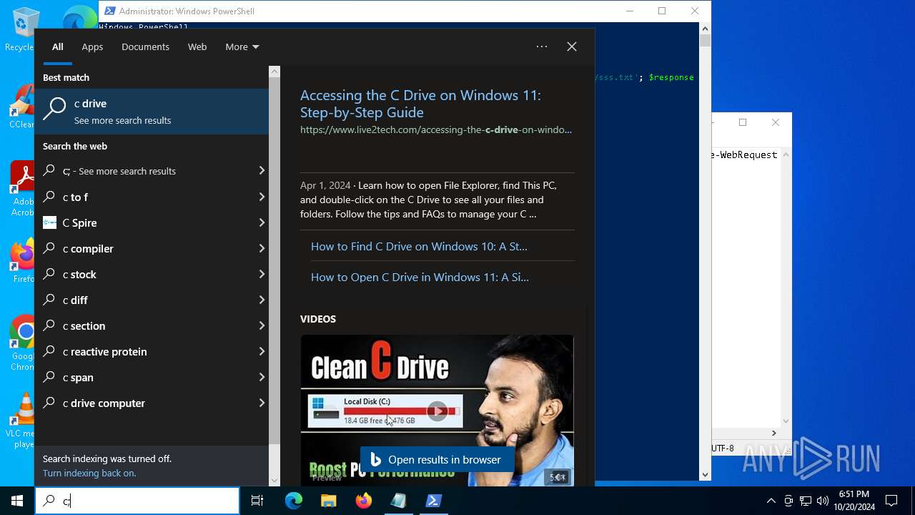The width and height of the screenshot is (915, 515).
Task: Open Firefox desktop shortcut
Action: (x=23, y=260)
